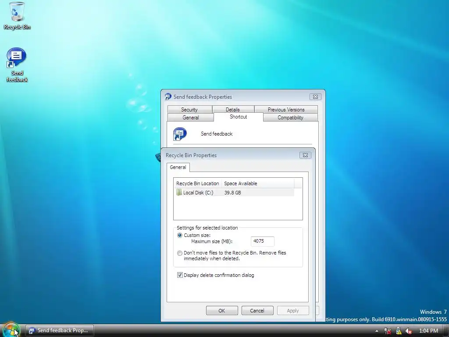Click the warning alert tray icon
The height and width of the screenshot is (337, 449).
pyautogui.click(x=398, y=331)
